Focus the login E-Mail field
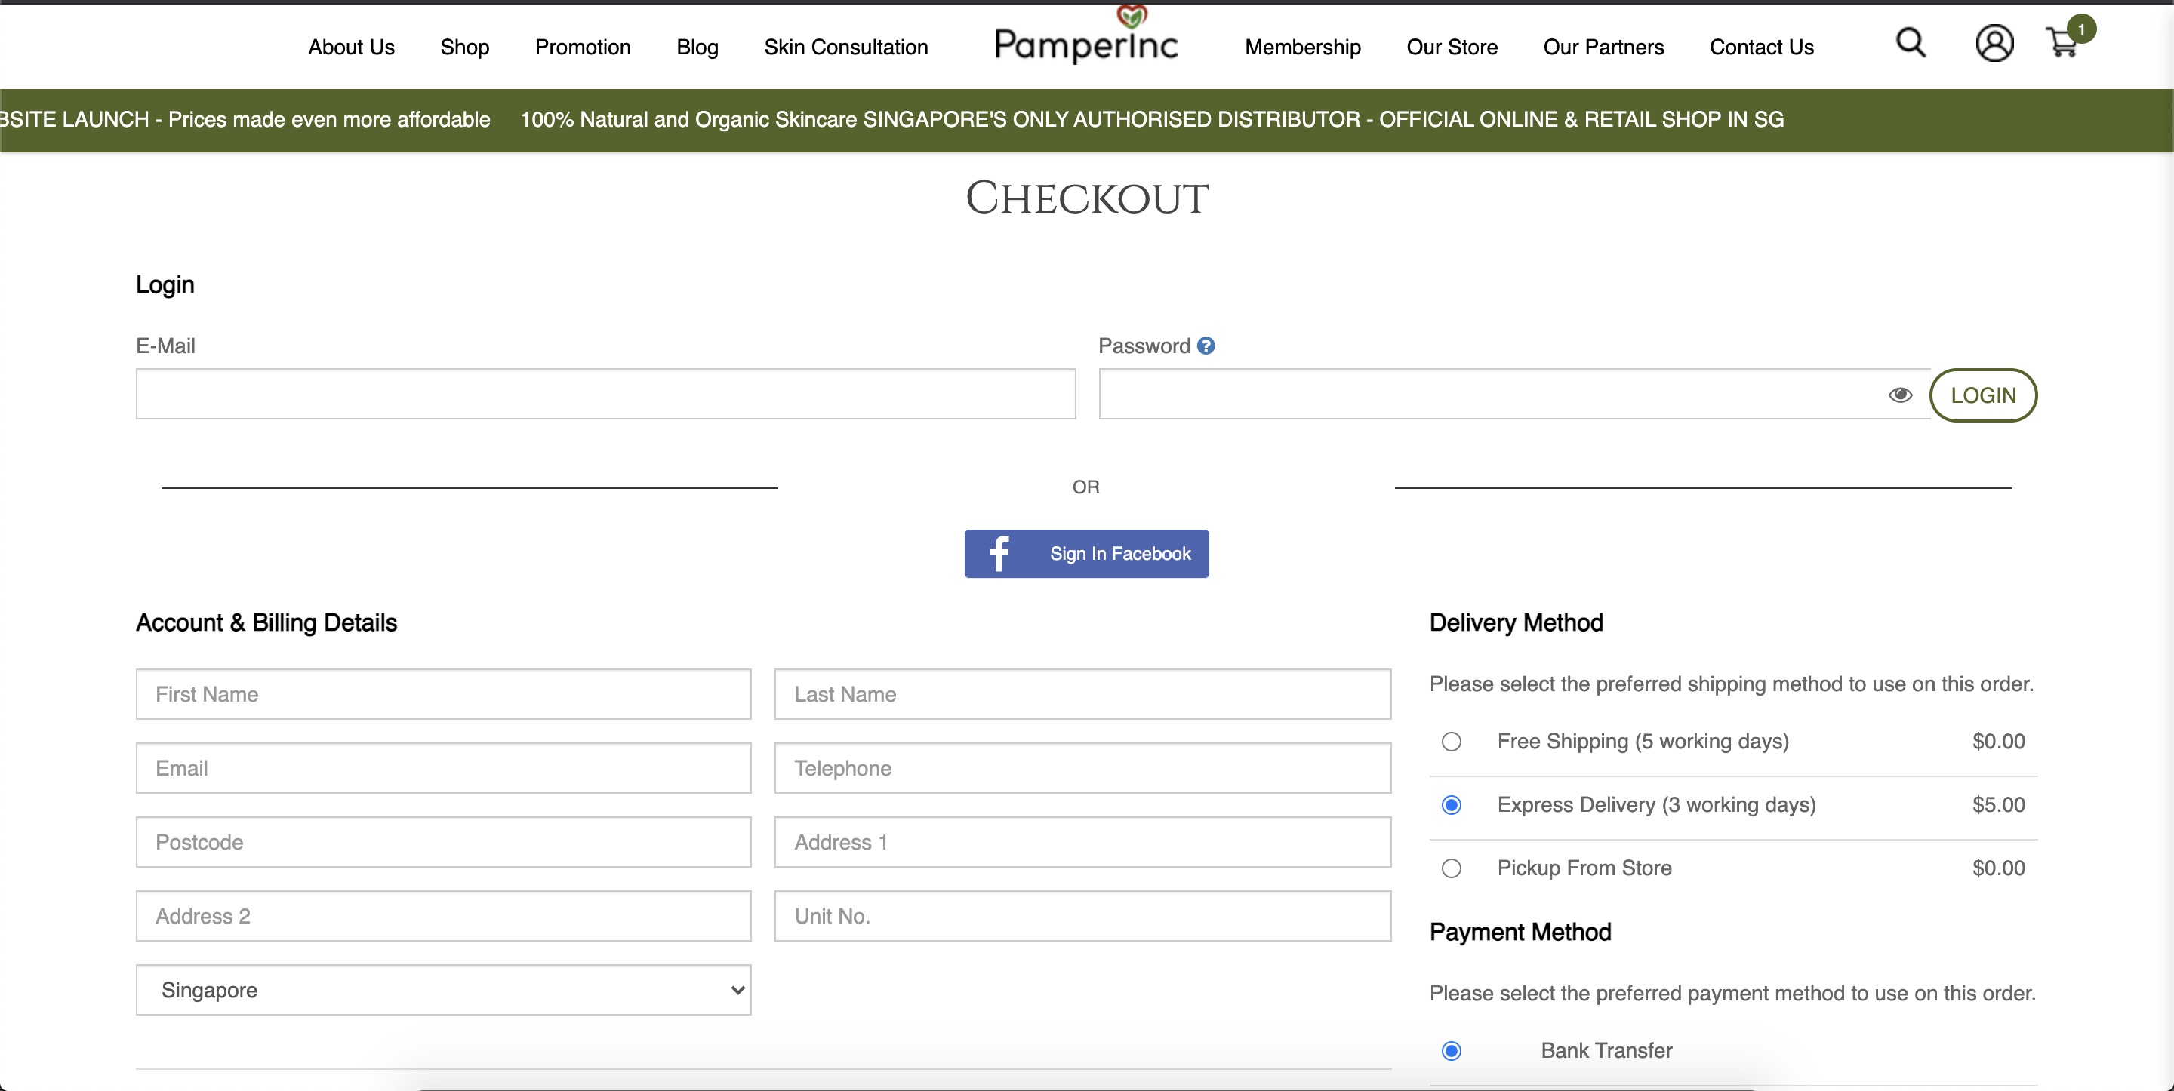The height and width of the screenshot is (1091, 2174). [605, 393]
